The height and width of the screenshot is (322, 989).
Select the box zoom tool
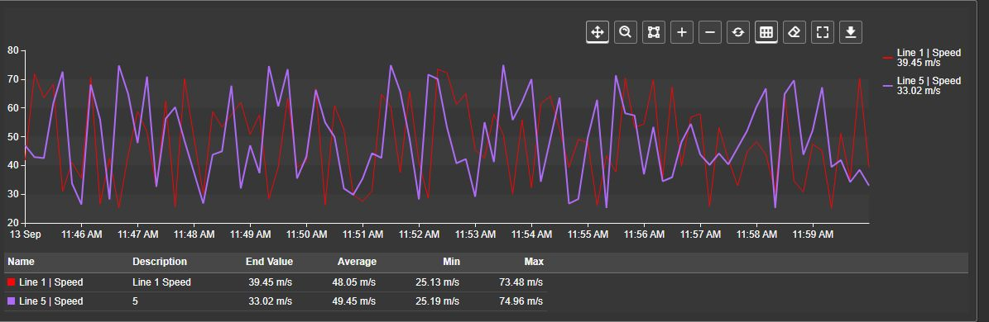point(654,32)
